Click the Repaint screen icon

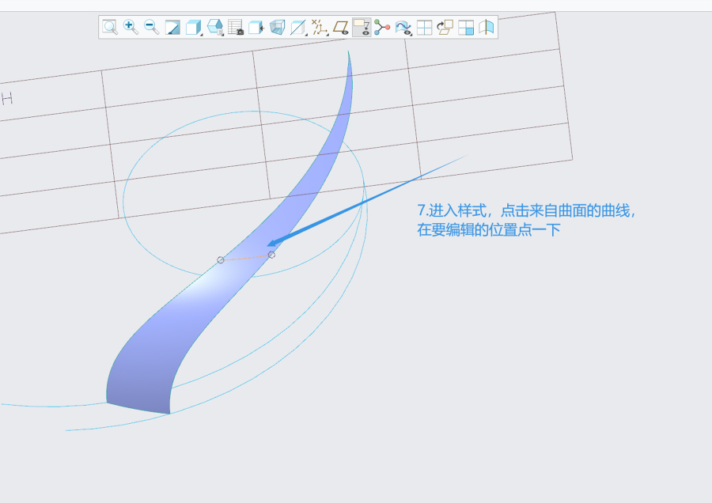pos(172,28)
